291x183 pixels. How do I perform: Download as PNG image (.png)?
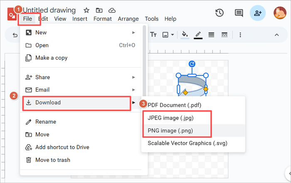coord(193,131)
